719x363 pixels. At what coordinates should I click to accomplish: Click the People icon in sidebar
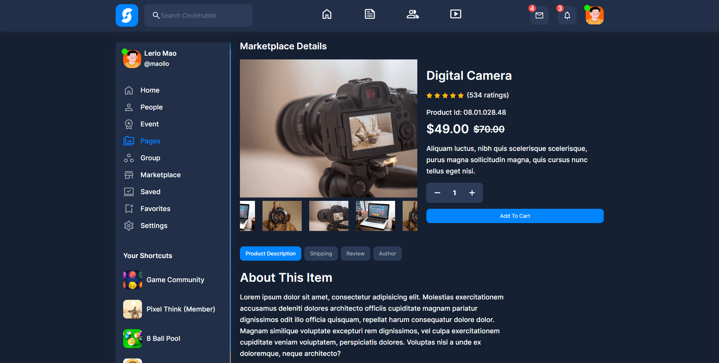[129, 107]
